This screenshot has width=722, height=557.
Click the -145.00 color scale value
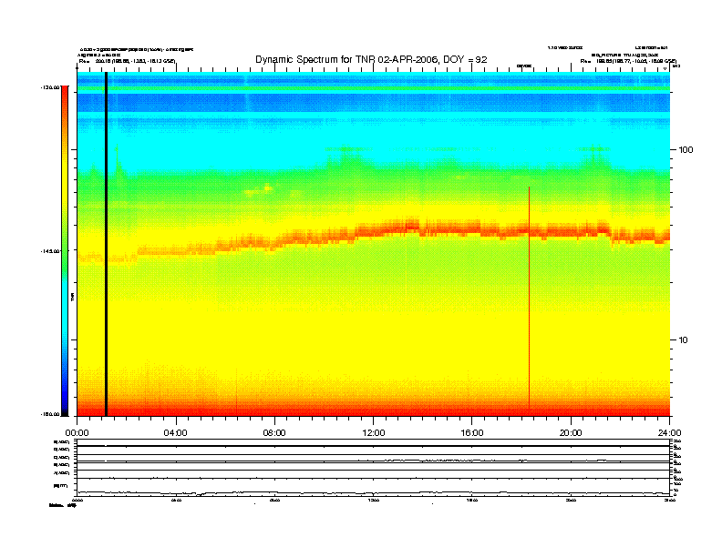[50, 251]
